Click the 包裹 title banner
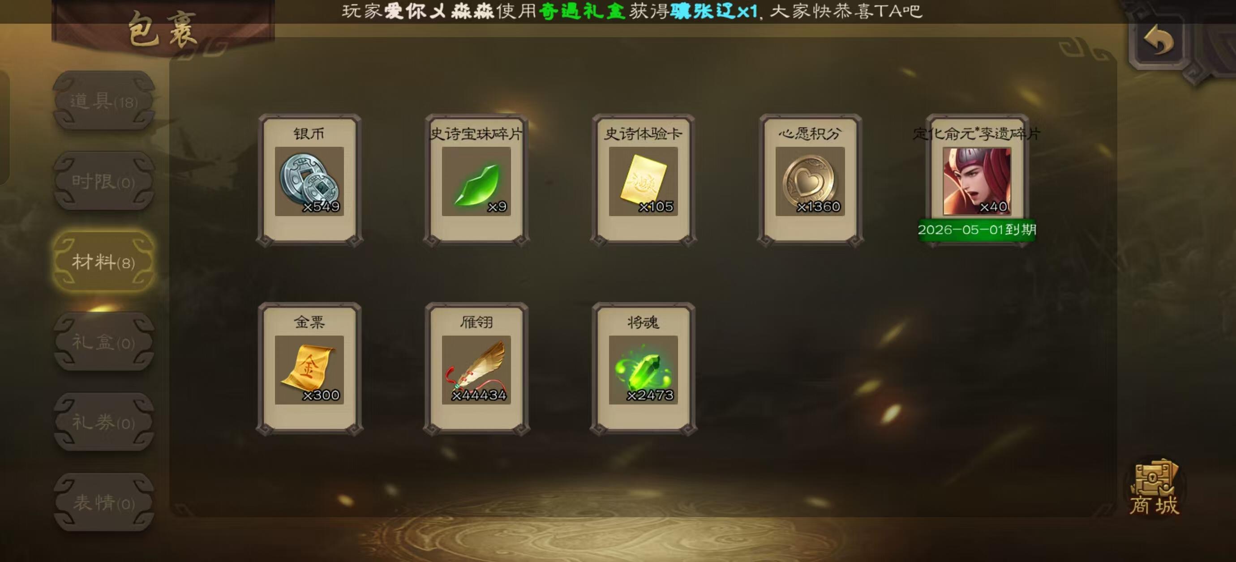 coord(163,30)
